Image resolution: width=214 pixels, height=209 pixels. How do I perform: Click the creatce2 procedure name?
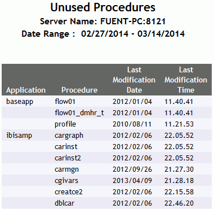69,192
